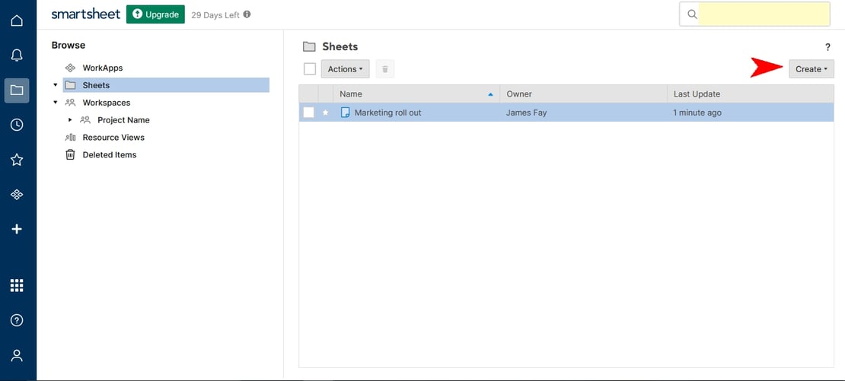Open Recents clock icon in sidebar
Image resolution: width=845 pixels, height=381 pixels.
(17, 125)
